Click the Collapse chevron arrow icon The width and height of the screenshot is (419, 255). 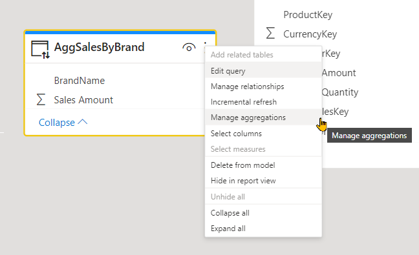(83, 122)
